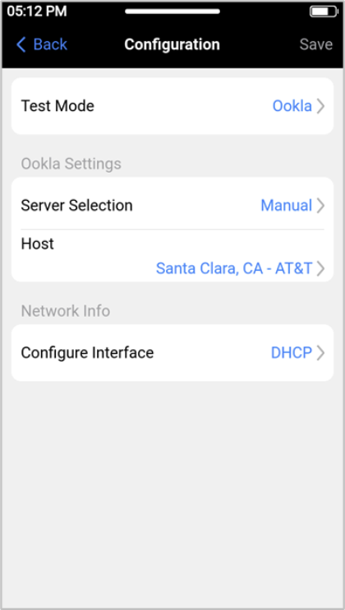Image resolution: width=345 pixels, height=610 pixels.
Task: Click the time display 05:12 PM
Action: pyautogui.click(x=37, y=12)
